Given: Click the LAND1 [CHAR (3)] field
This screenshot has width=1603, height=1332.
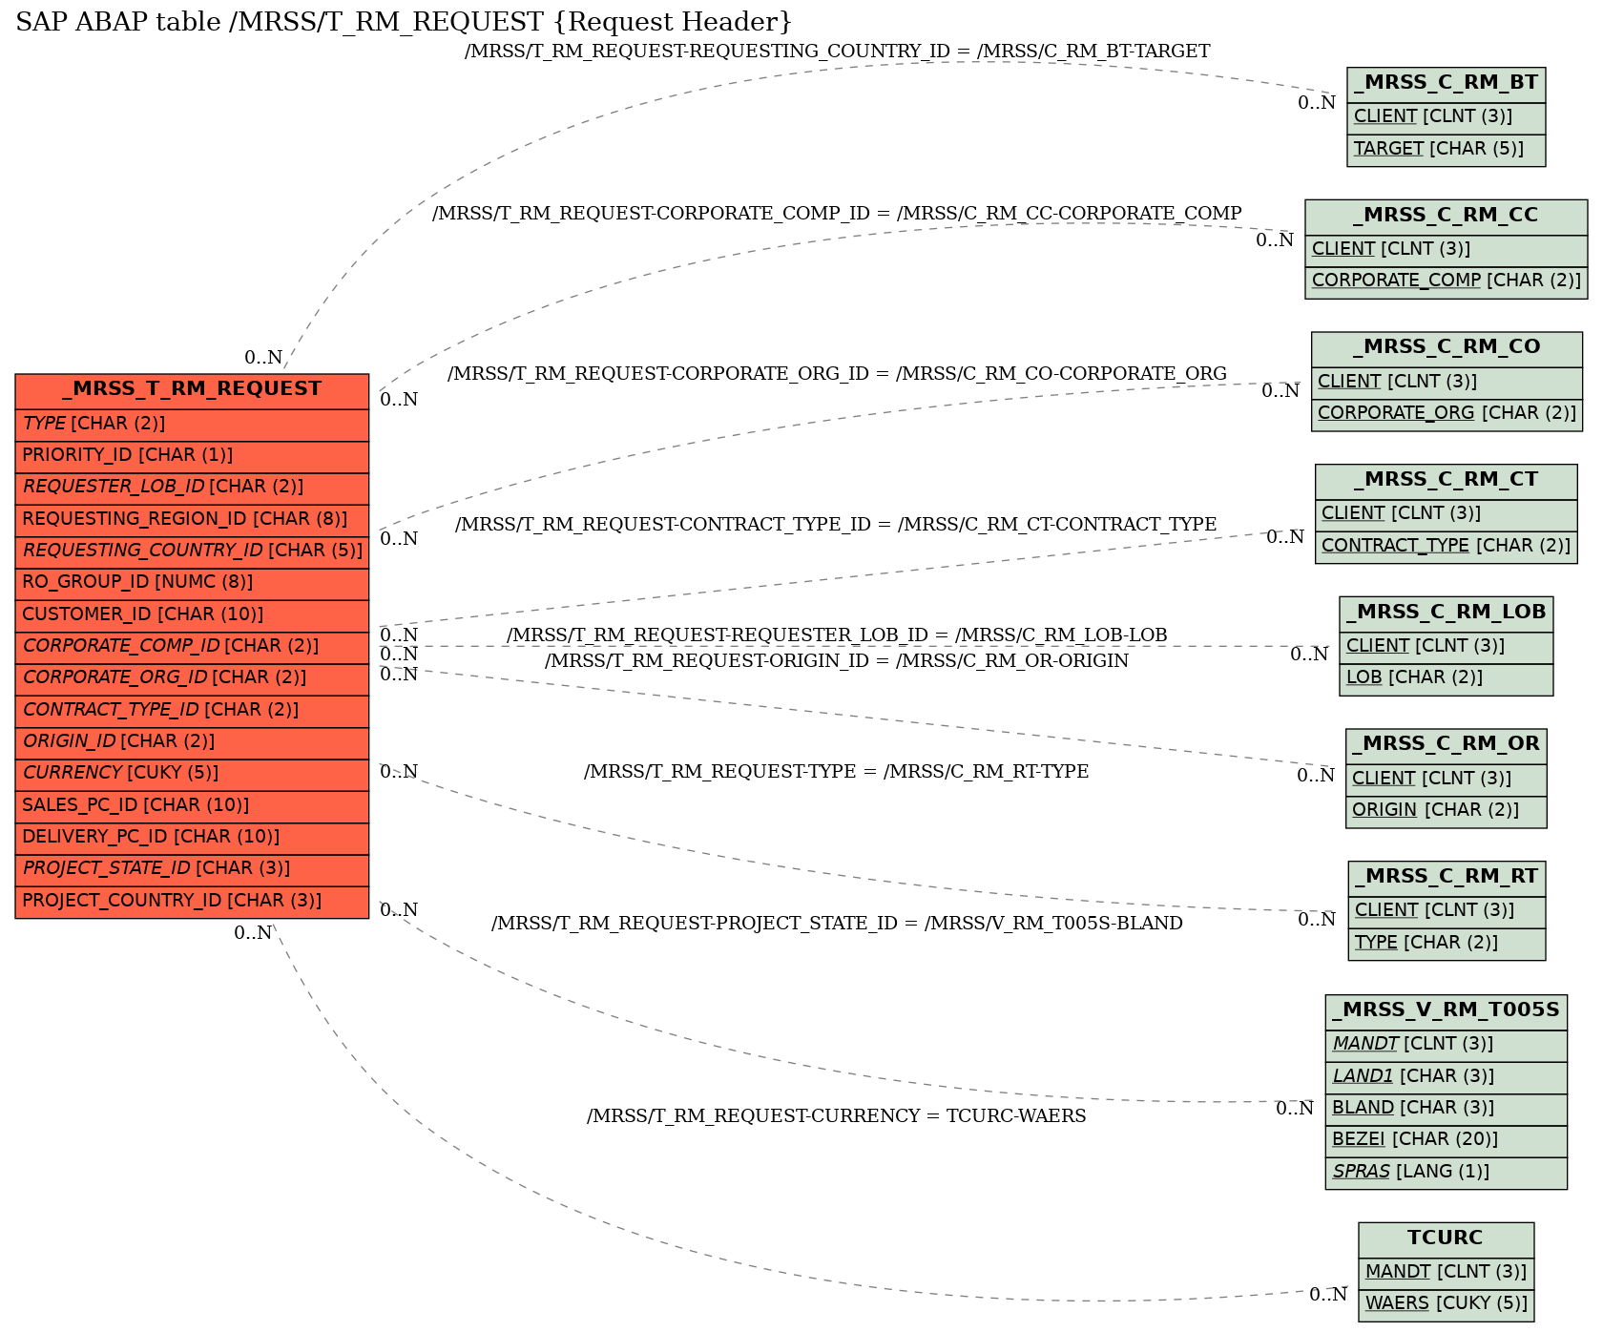Looking at the screenshot, I should 1446,1077.
